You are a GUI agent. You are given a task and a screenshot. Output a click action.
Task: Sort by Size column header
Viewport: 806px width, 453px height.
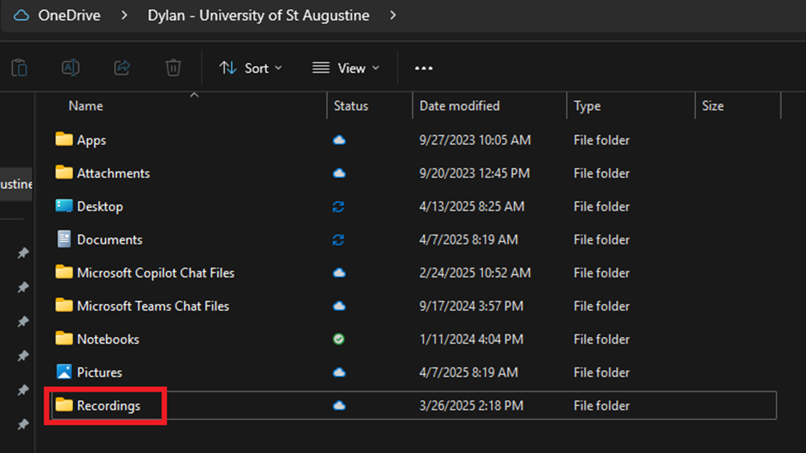[713, 106]
